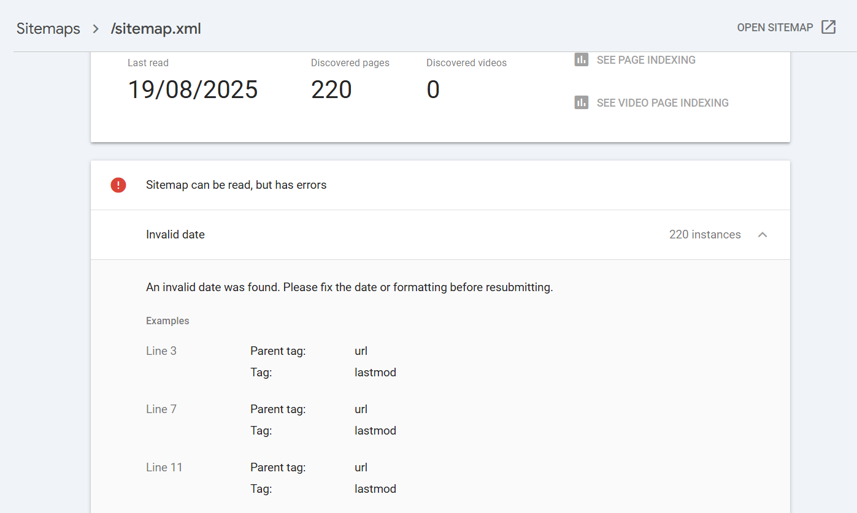Select the Invalid date error row label
This screenshot has width=857, height=513.
175,235
